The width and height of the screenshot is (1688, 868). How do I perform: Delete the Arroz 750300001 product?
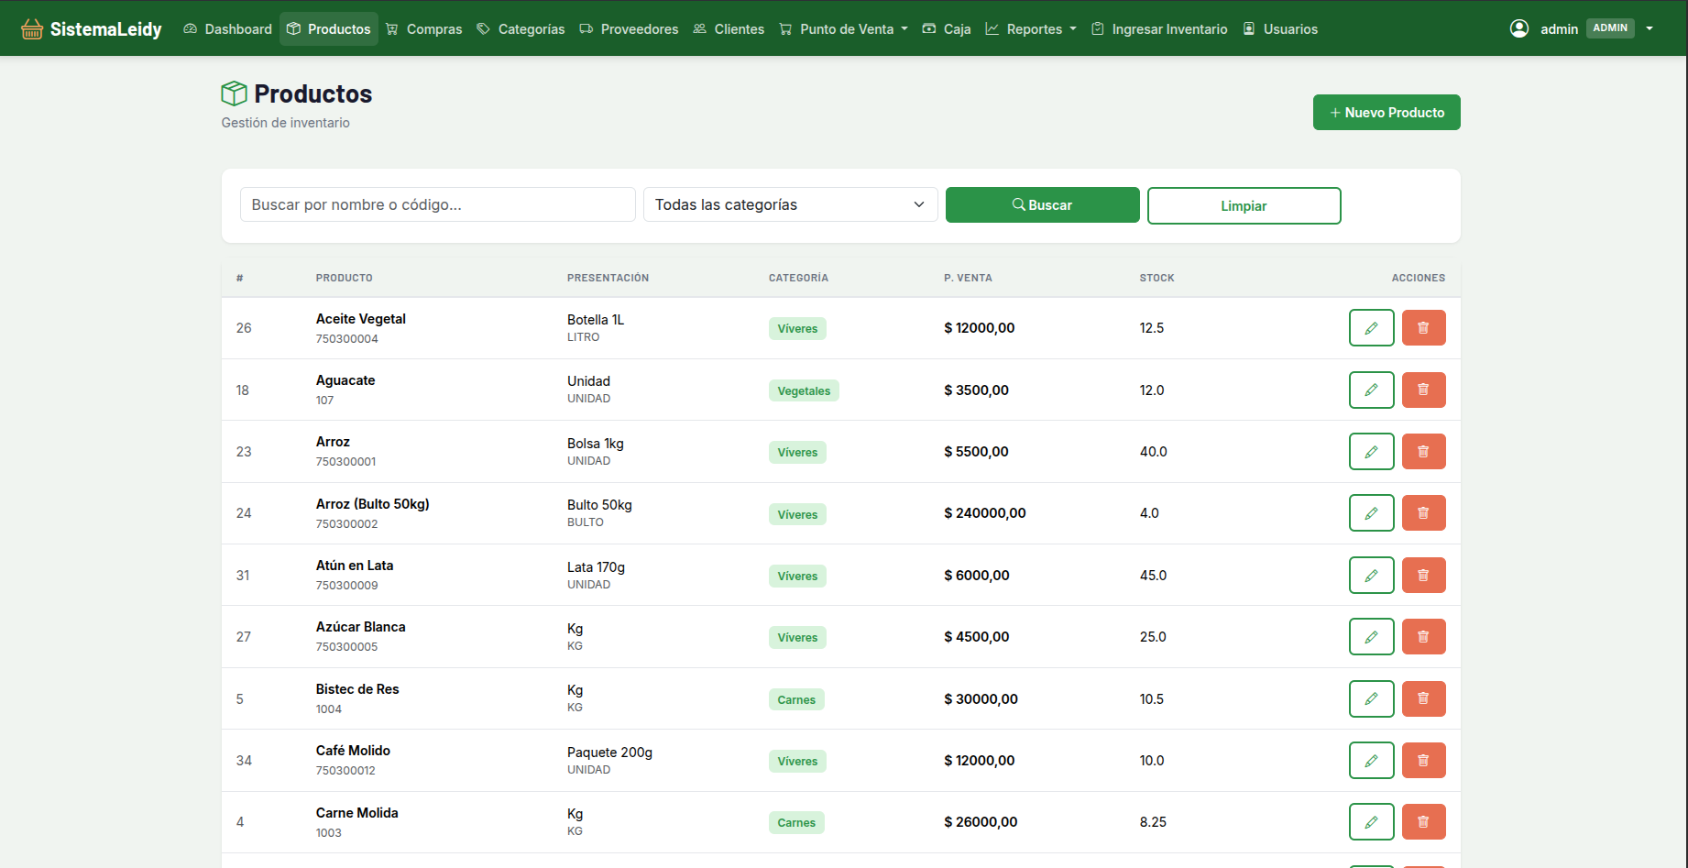click(x=1423, y=451)
